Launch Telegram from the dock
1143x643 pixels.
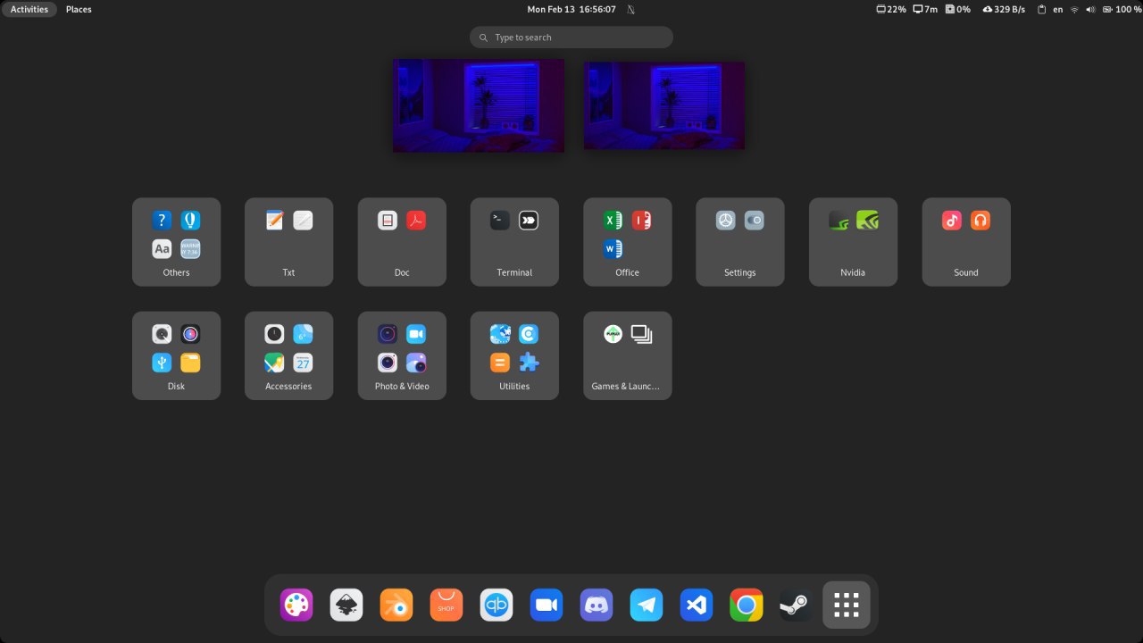pyautogui.click(x=647, y=605)
